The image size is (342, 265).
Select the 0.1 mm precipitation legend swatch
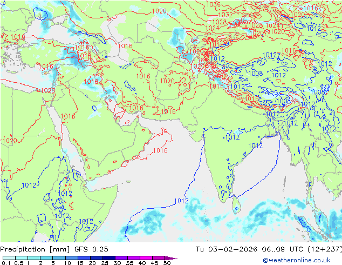point(9,258)
